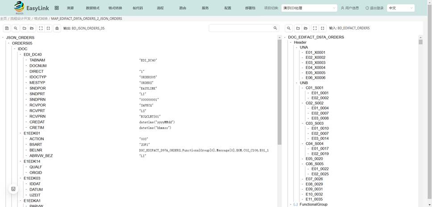Click the search icon in output toolbar

tap(16, 28)
